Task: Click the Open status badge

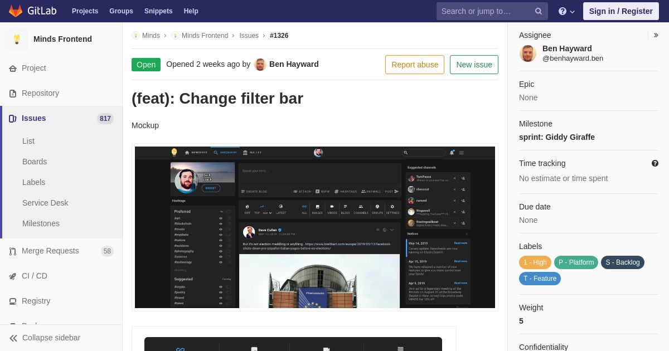Action: tap(146, 65)
